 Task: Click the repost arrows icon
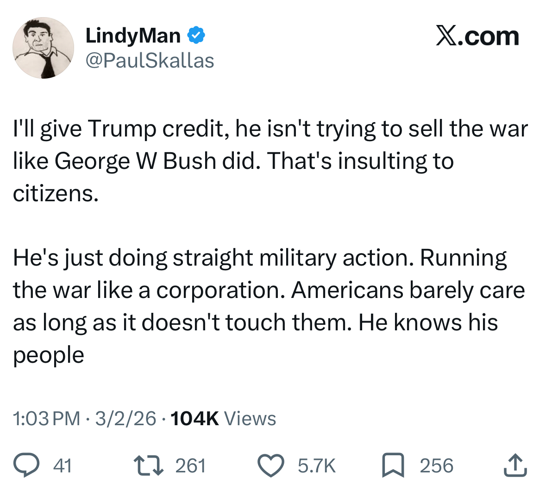pyautogui.click(x=149, y=465)
